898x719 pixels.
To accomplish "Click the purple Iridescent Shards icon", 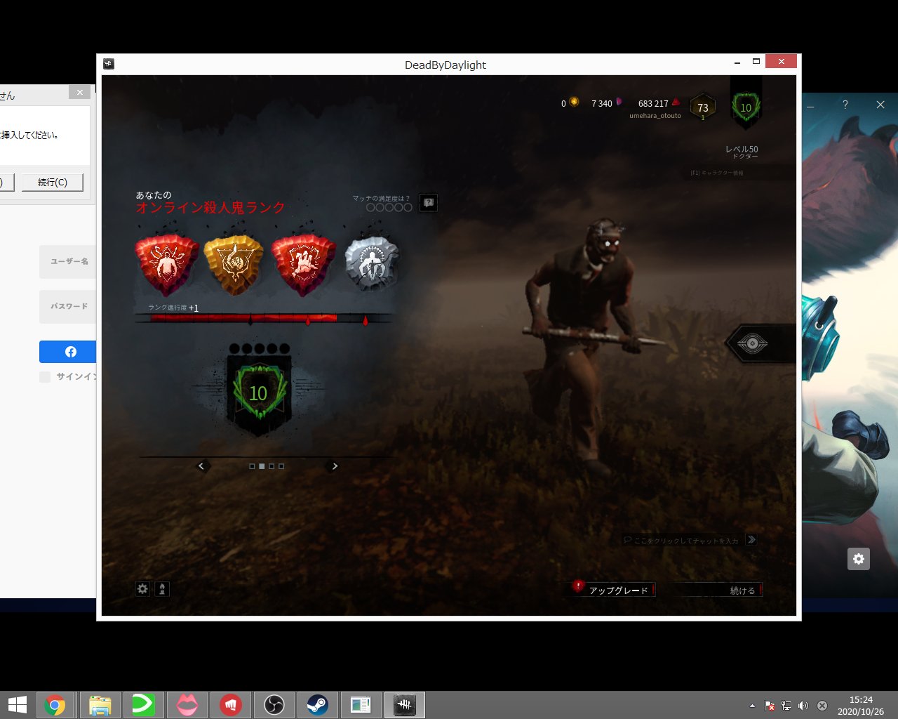I will click(x=619, y=102).
